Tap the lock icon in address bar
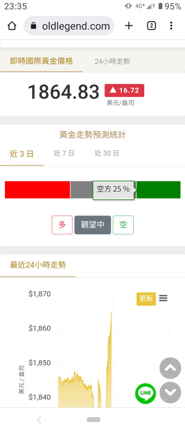This screenshot has width=185, height=431. point(34,26)
